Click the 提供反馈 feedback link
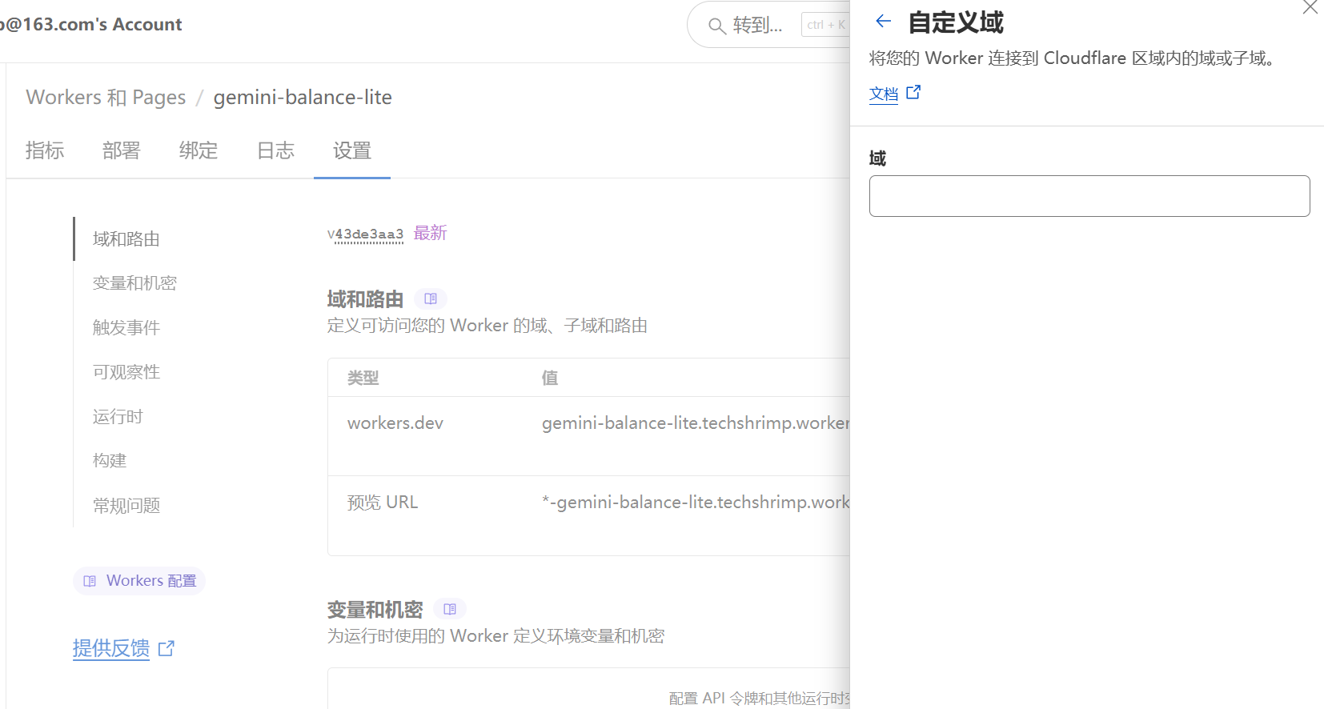 coord(111,648)
